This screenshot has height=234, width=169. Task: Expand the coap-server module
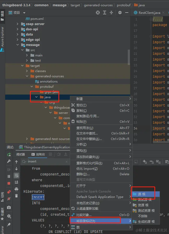(17, 24)
